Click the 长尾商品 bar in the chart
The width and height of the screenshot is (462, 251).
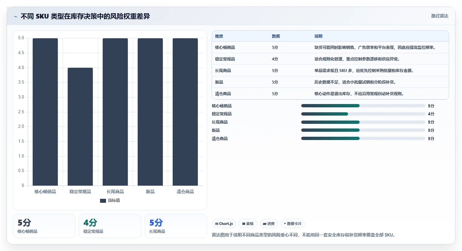point(115,112)
